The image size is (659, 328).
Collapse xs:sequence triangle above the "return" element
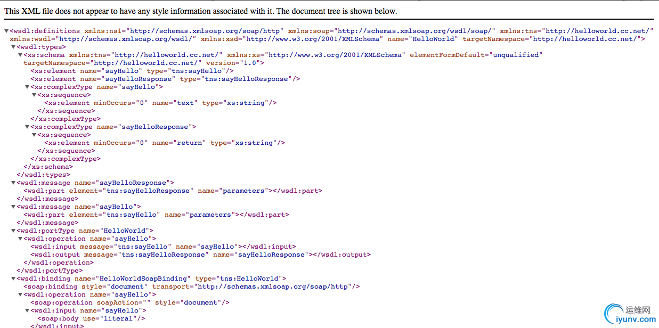coord(34,135)
